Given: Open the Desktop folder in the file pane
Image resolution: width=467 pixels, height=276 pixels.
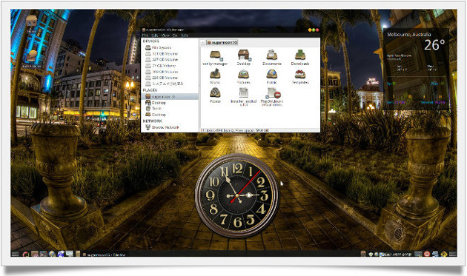Looking at the screenshot, I should (x=243, y=58).
